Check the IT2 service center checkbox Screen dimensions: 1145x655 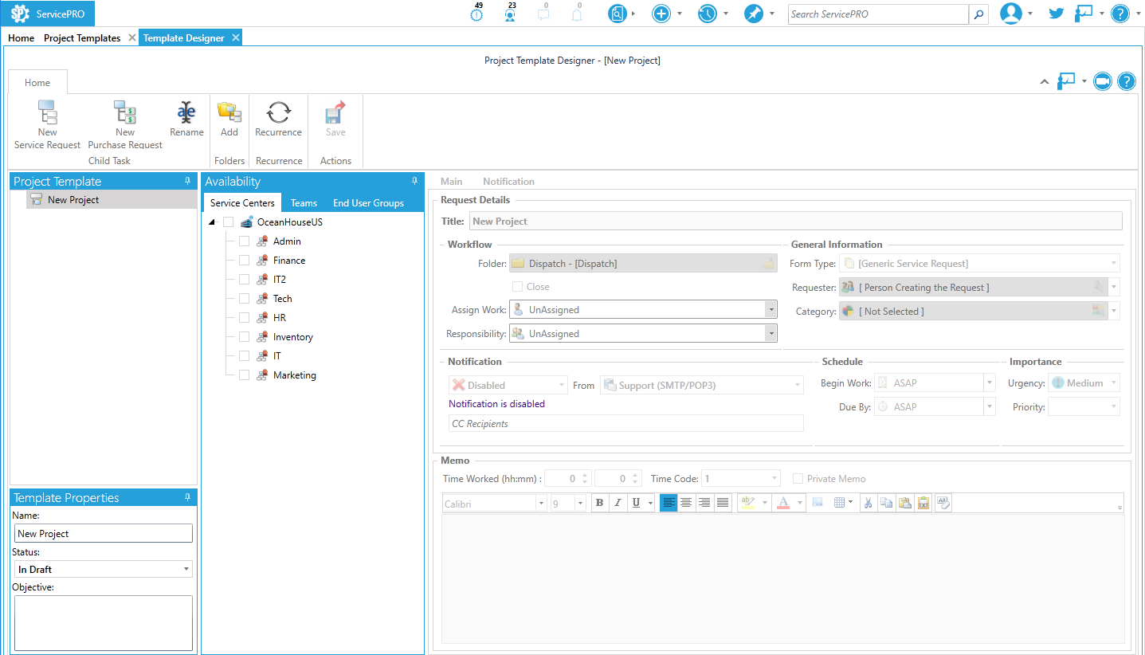245,280
